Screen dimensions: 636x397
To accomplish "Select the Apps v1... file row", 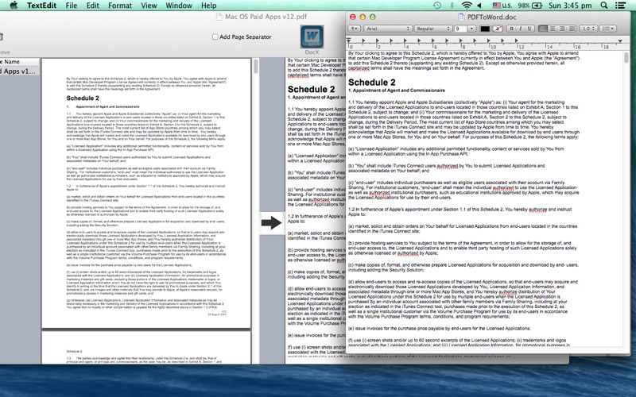I will (18, 71).
